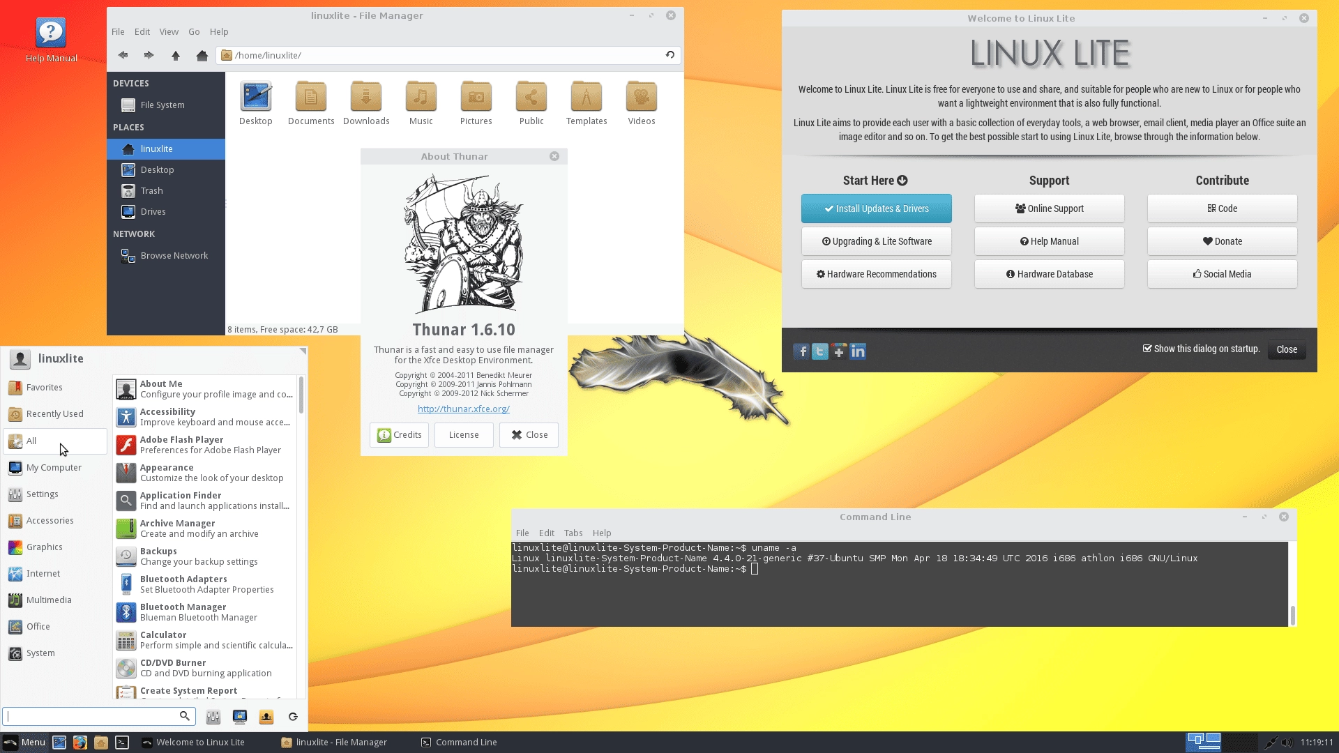Click License button in About Thunar
The width and height of the screenshot is (1339, 753).
click(x=464, y=435)
